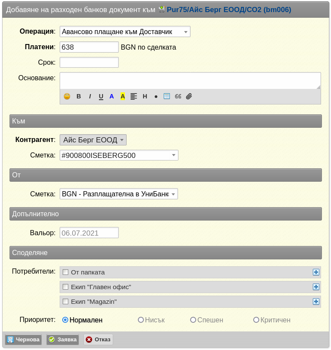The width and height of the screenshot is (331, 350).
Task: Click the От section header
Action: coord(165,175)
